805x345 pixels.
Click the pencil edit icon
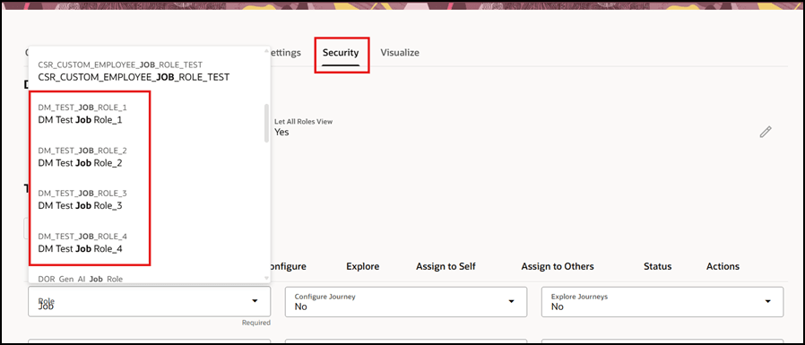point(766,132)
